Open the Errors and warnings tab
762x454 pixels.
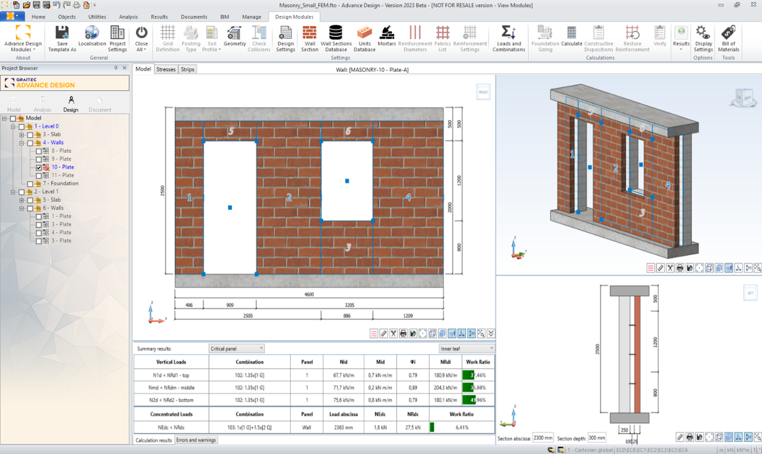coord(196,440)
